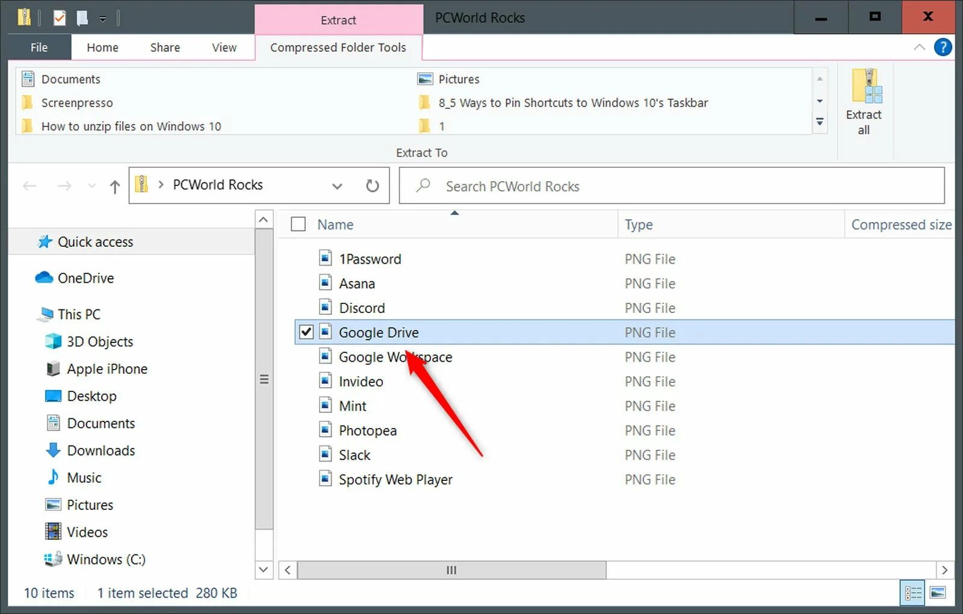Screen dimensions: 963x614
Task: Click the New folder icon in title bar
Action: [x=82, y=18]
